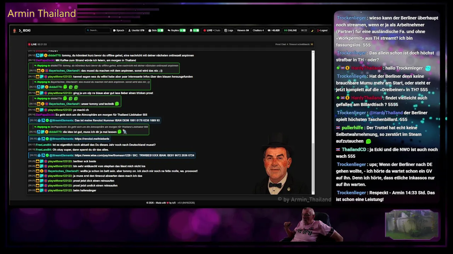Click the round avatar badge beside 'bin sehr entäuscht'
Viewport: 453px width, 254px height.
pos(46,166)
